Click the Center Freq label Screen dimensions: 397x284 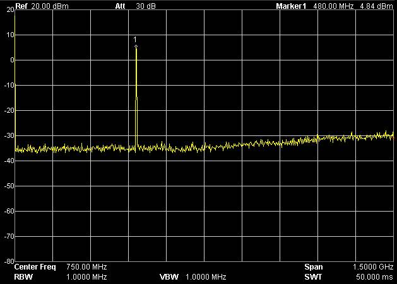point(35,267)
